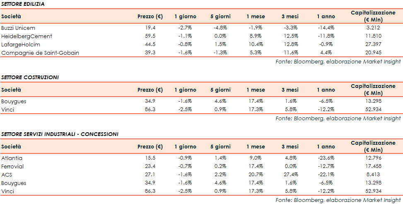Select Atlantia's 1-year change of -23.6%

click(326, 158)
